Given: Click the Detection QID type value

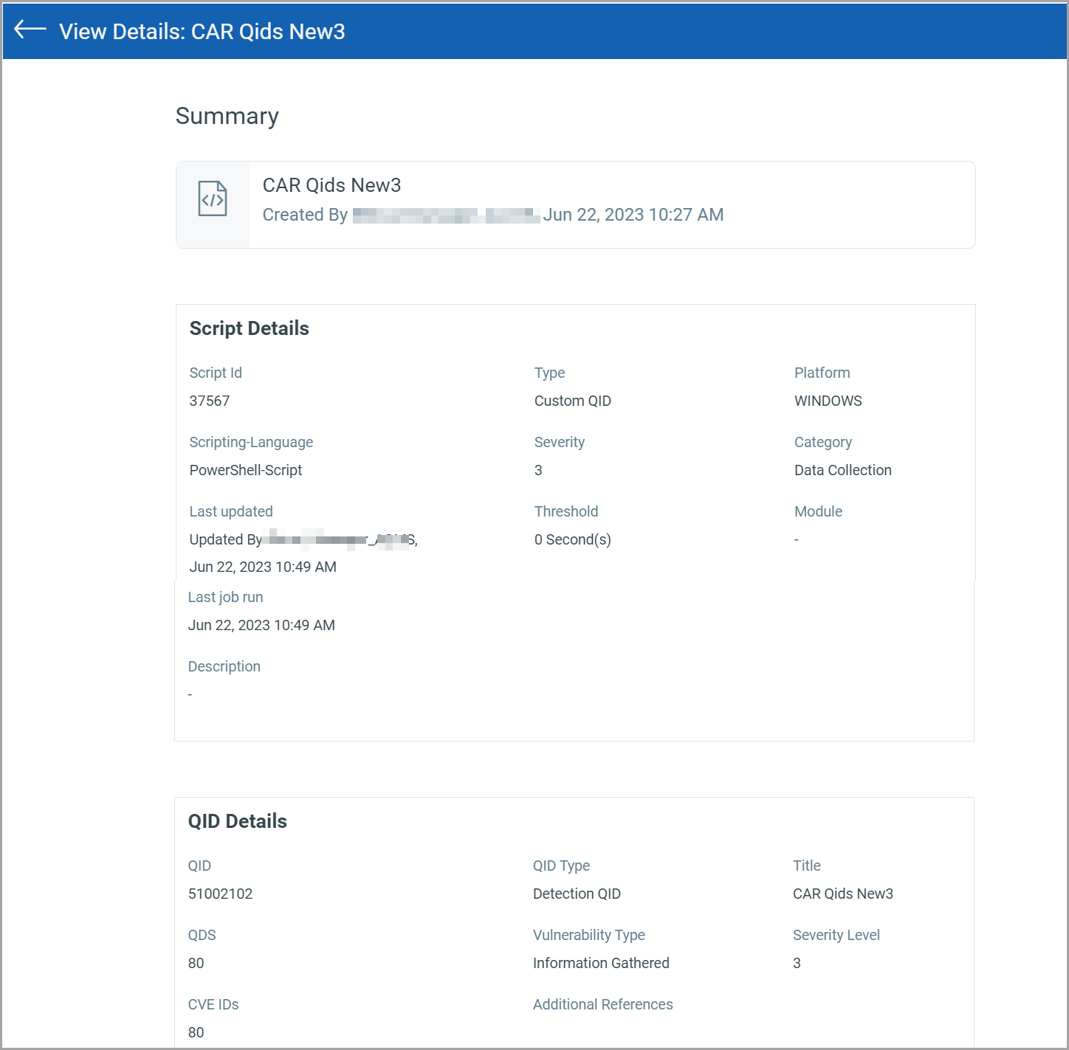Looking at the screenshot, I should (x=577, y=894).
